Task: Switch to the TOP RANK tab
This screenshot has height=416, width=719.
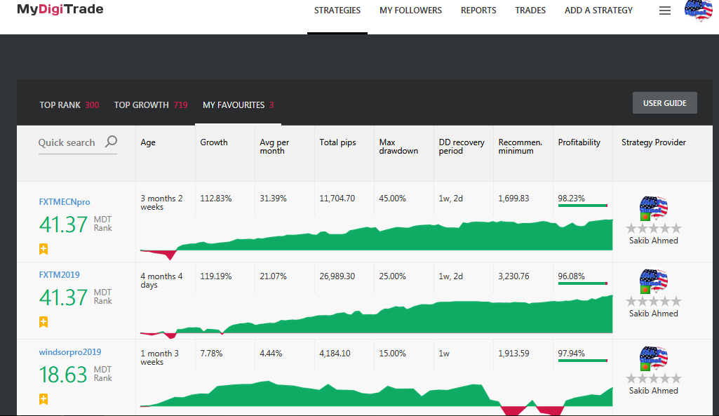Action: (69, 105)
